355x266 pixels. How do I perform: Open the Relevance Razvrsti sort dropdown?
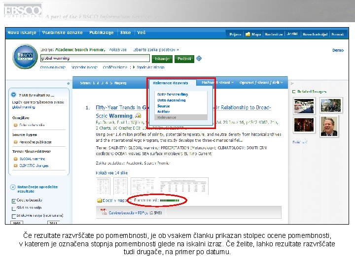(170, 83)
